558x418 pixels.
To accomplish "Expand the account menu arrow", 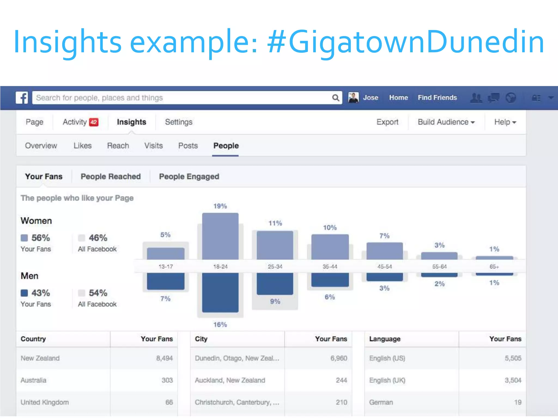I will point(551,97).
